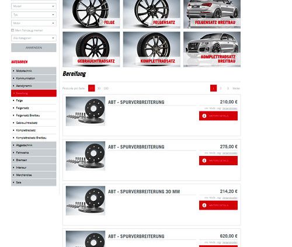Click Versandkosten link under 275,00 €
Screen dimensions: 292x247
(230, 153)
